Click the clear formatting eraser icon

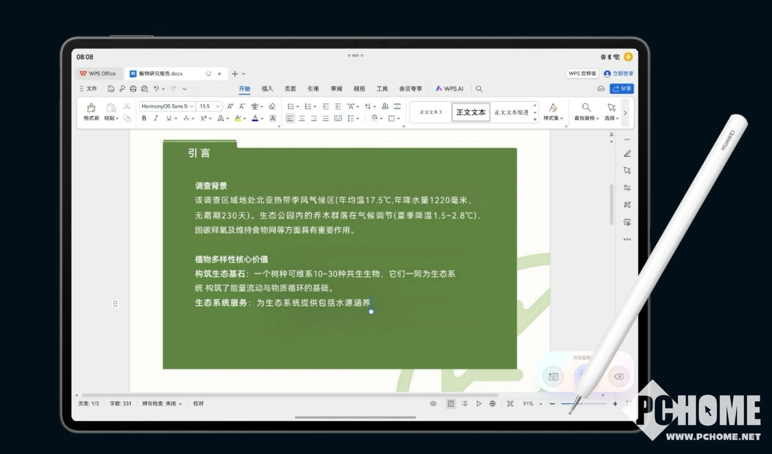click(272, 106)
